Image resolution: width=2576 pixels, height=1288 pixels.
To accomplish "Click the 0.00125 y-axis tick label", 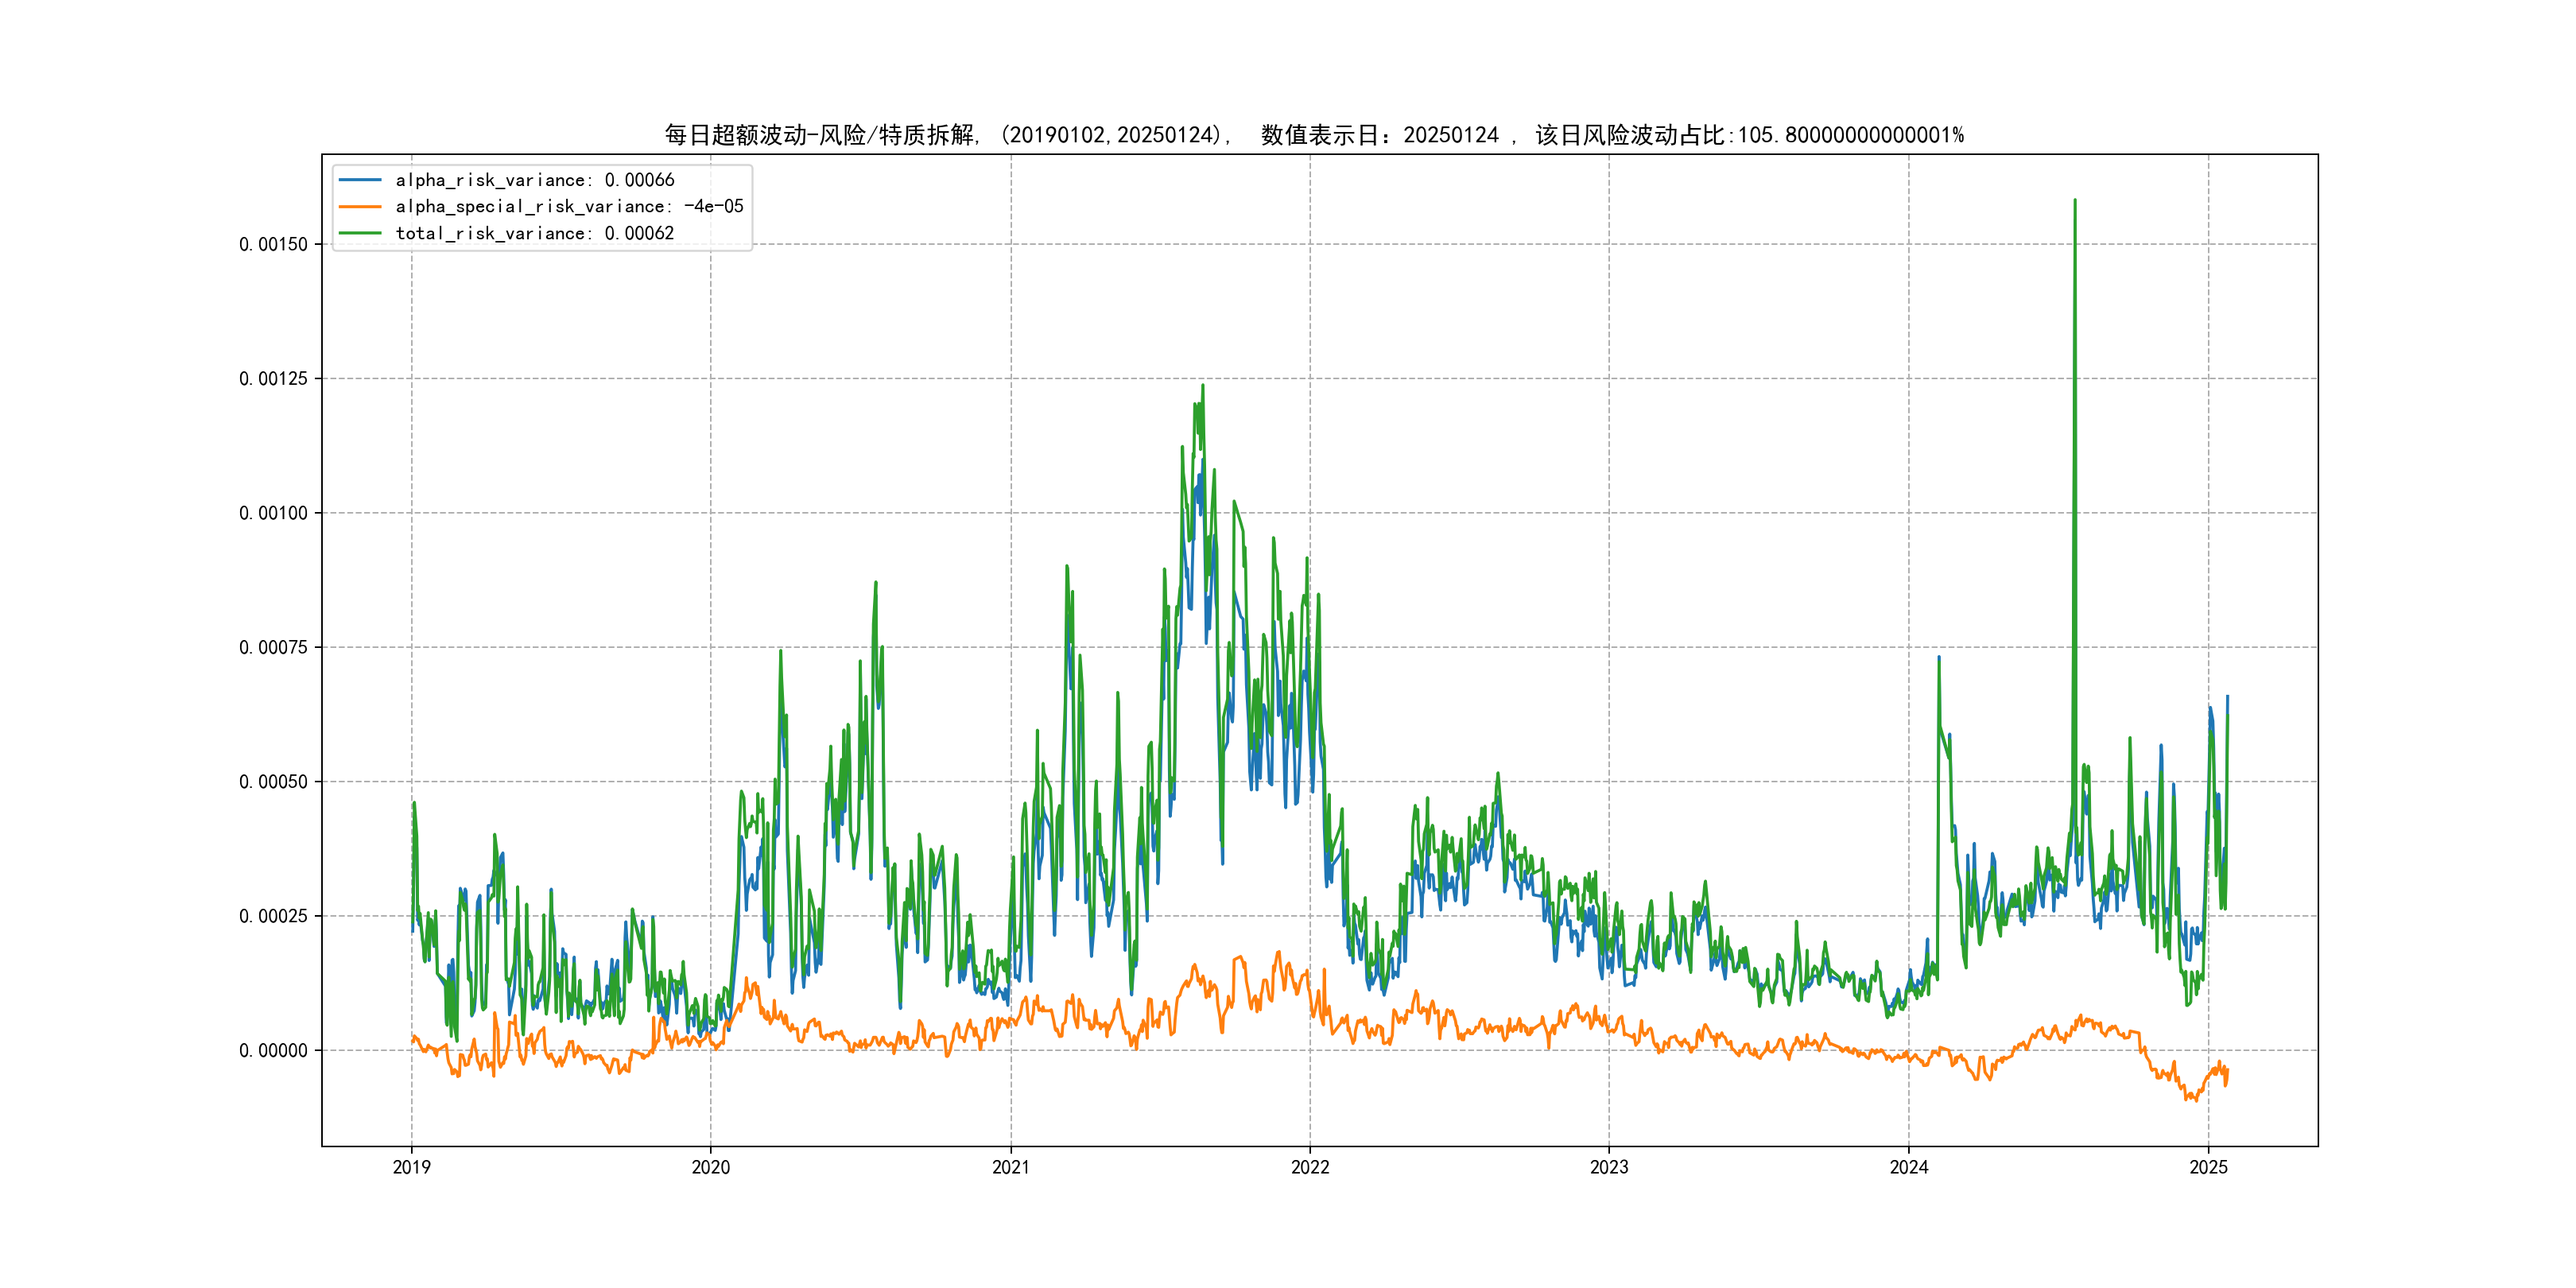I will (273, 379).
